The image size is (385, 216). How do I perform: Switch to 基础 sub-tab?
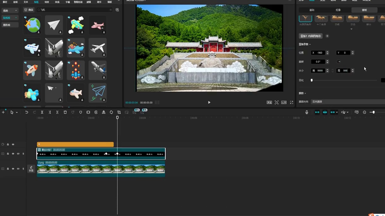coord(312,10)
